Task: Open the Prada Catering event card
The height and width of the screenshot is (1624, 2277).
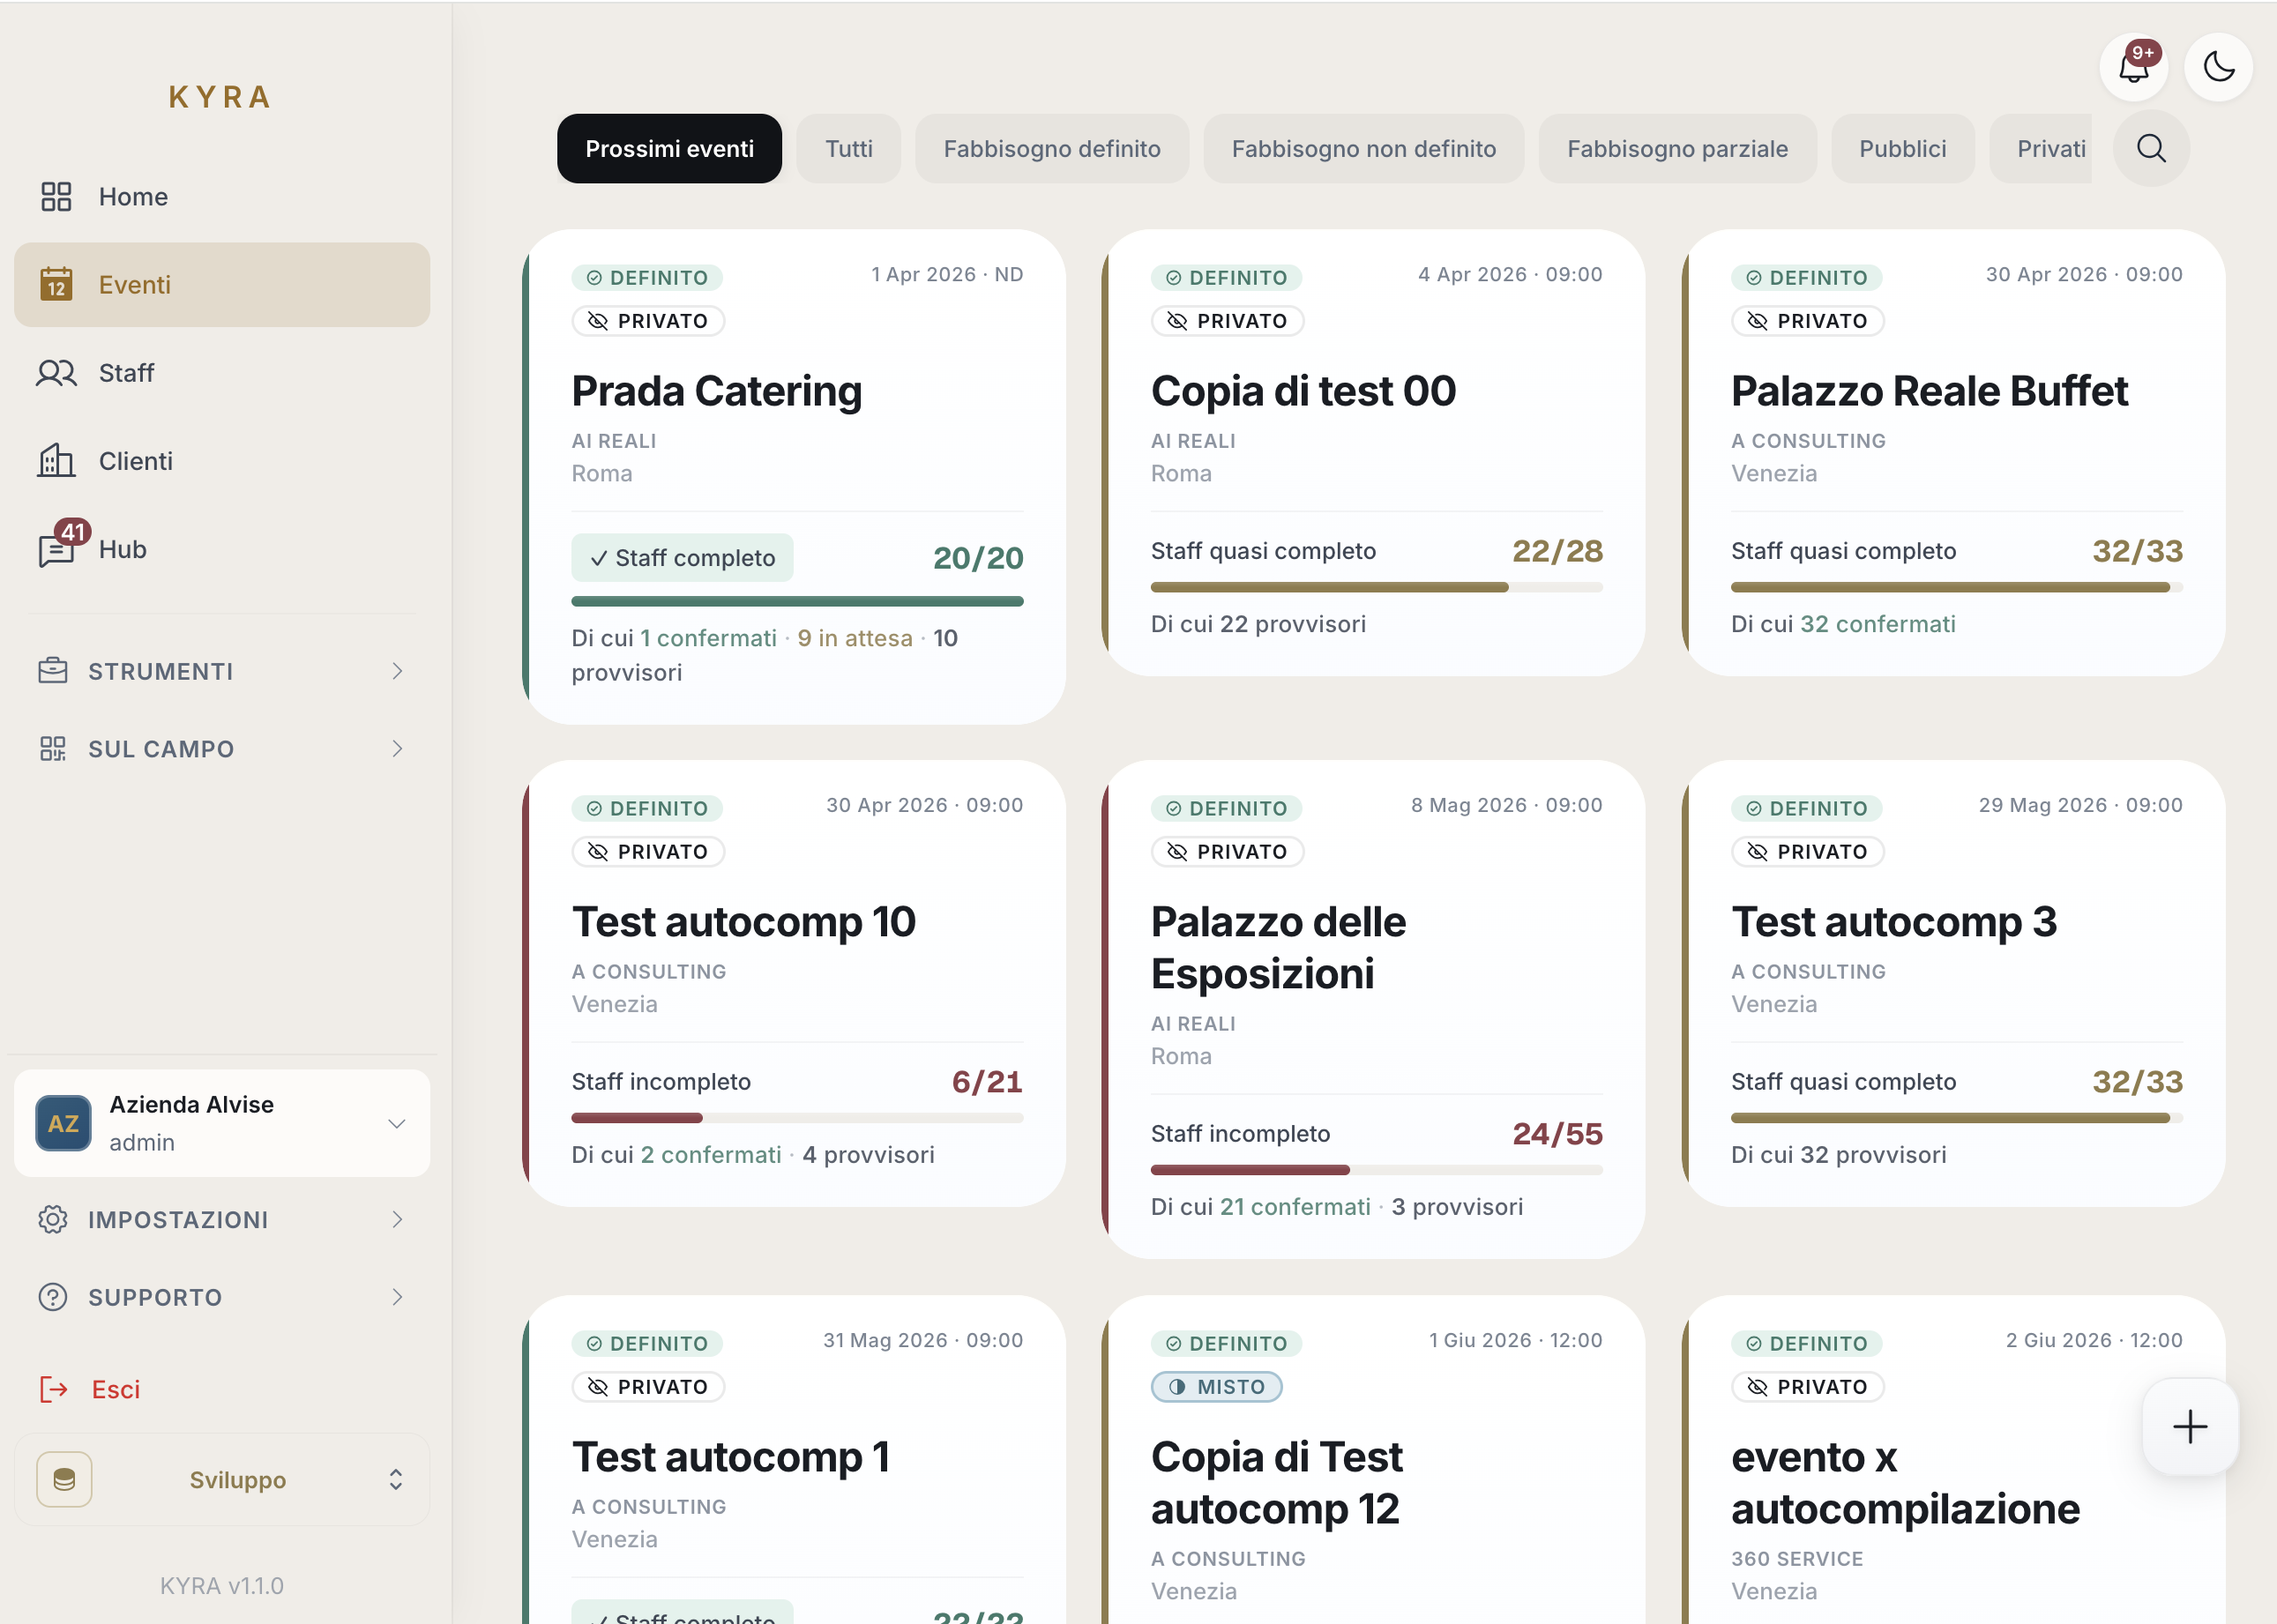Action: (x=716, y=391)
